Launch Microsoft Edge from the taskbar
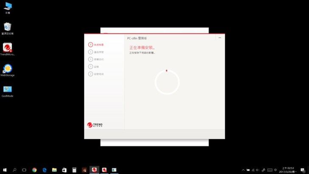Viewport: 309px width, 174px height. [x=44, y=170]
